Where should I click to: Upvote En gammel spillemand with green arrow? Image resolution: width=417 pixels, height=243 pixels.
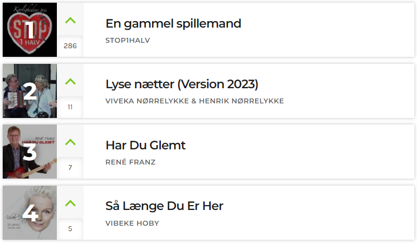coord(70,21)
